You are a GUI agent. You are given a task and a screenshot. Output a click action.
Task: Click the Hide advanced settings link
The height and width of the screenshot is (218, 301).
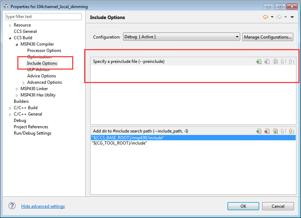(x=43, y=206)
